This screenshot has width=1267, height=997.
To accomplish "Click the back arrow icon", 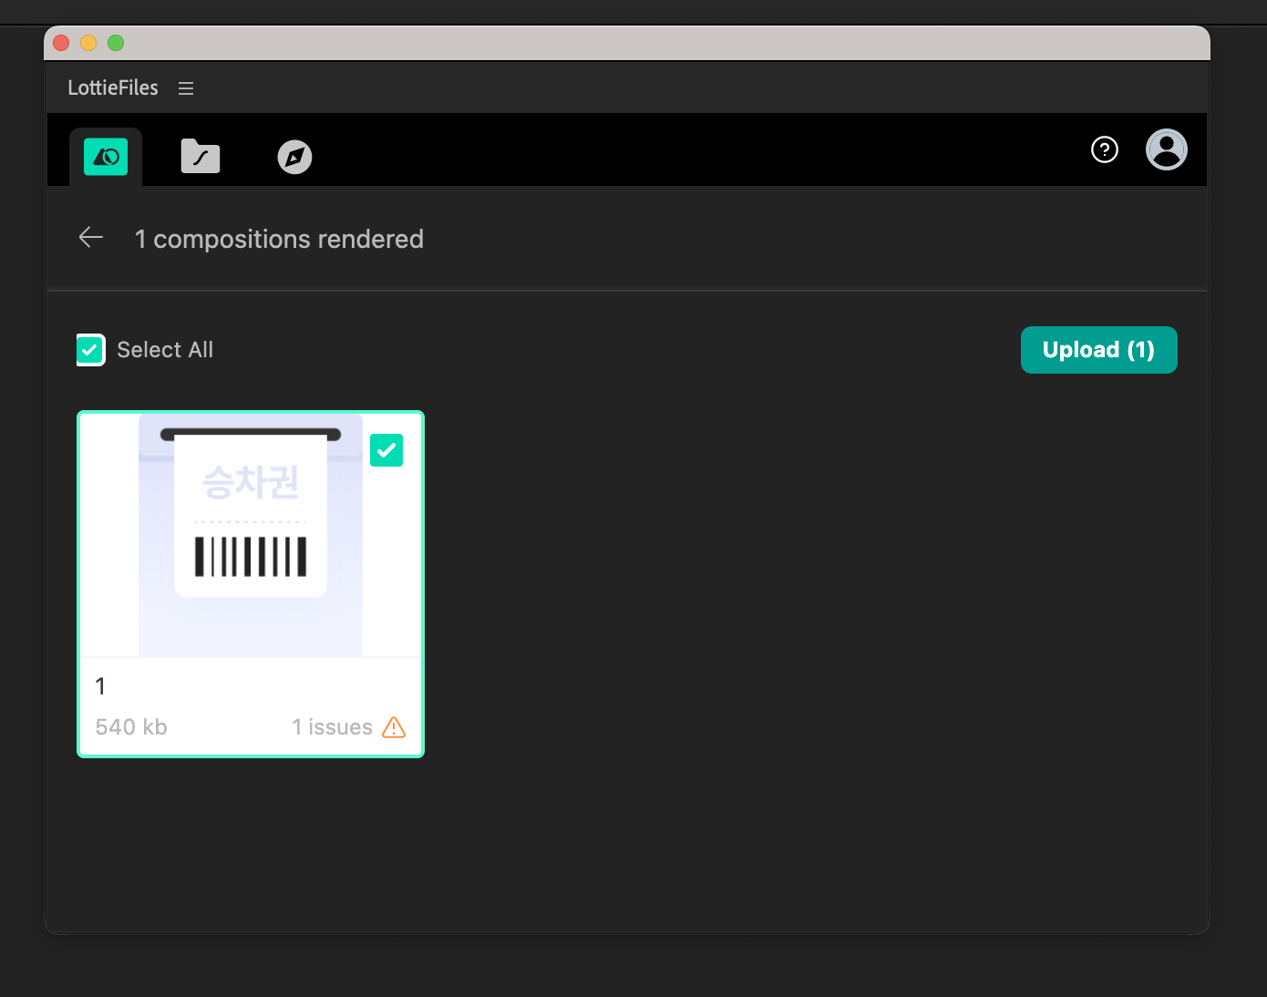I will [x=91, y=238].
